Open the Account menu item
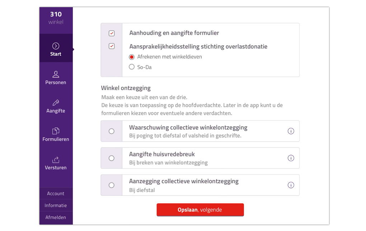This screenshot has width=366, height=231. (56, 193)
